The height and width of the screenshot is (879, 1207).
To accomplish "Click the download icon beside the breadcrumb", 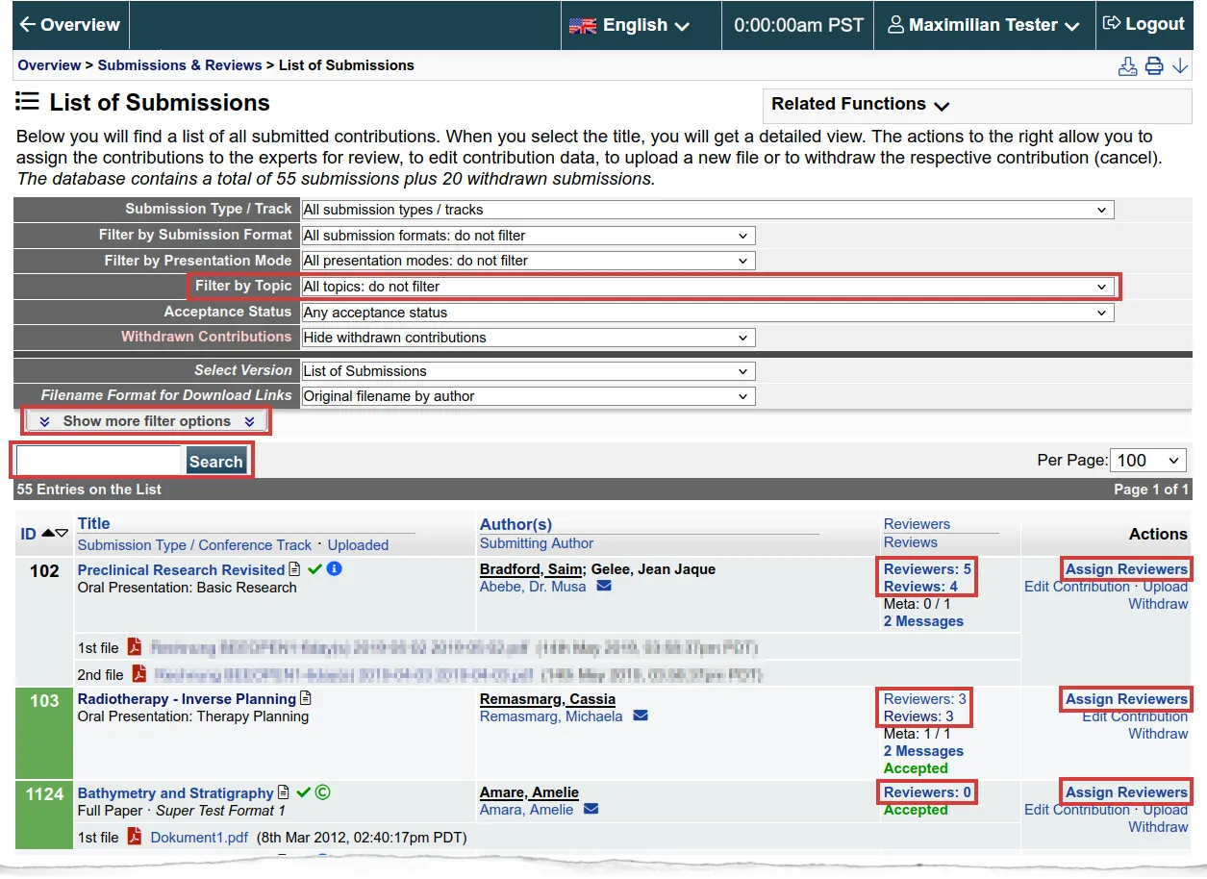I will point(1127,66).
